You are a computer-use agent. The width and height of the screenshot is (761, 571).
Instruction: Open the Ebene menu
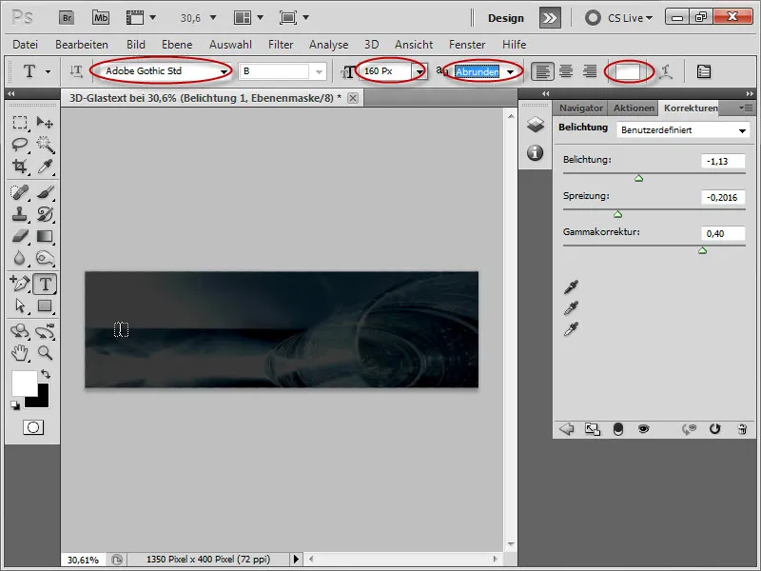pyautogui.click(x=177, y=45)
